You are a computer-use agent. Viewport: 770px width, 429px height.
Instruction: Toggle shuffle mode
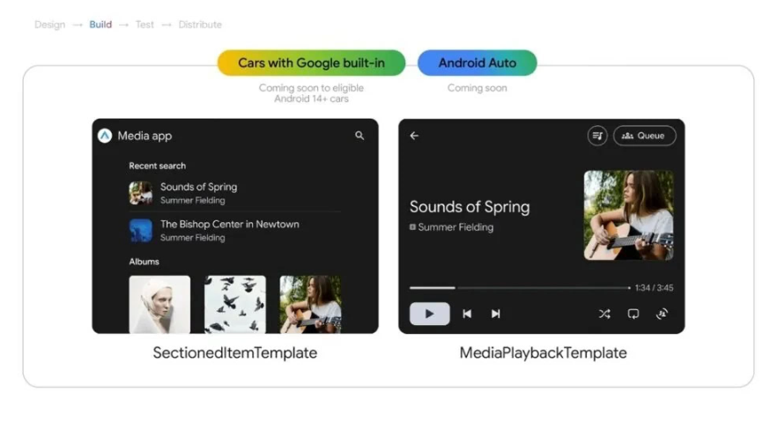point(604,314)
